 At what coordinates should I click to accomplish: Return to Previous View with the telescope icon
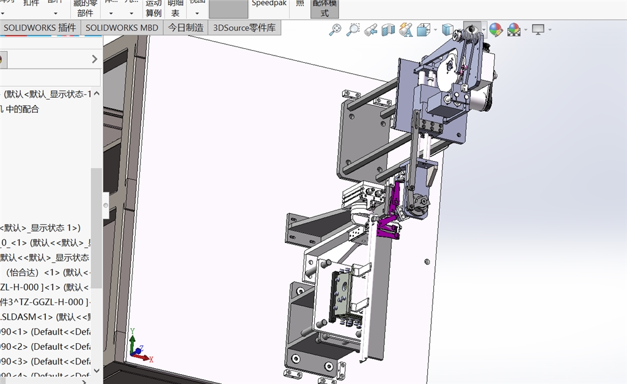pyautogui.click(x=371, y=29)
